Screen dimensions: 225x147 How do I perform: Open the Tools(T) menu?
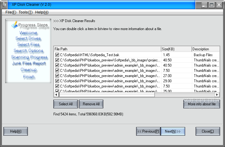(x=25, y=12)
